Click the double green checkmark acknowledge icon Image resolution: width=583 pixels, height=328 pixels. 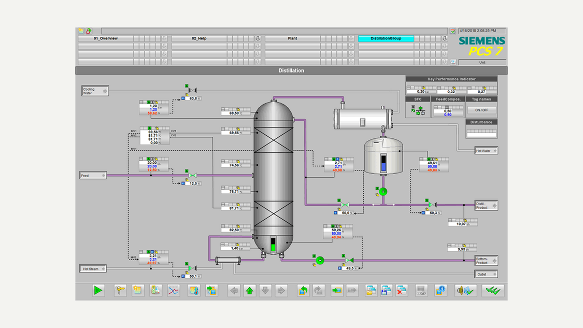point(493,291)
